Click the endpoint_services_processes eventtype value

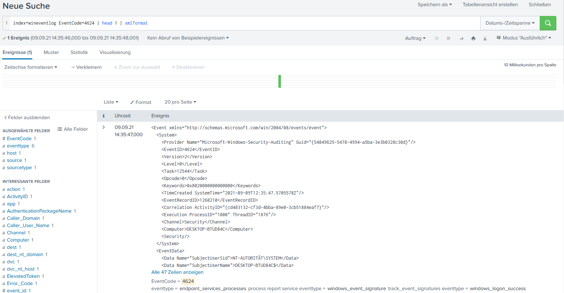pos(213,289)
